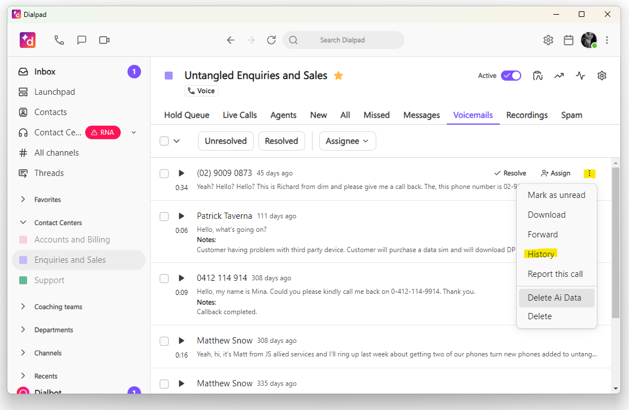The image size is (629, 410).
Task: Switch to the Live Calls tab
Action: pyautogui.click(x=240, y=115)
